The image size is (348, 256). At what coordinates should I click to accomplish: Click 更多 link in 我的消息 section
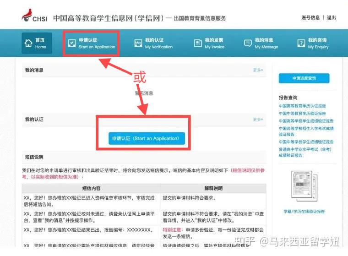258,70
